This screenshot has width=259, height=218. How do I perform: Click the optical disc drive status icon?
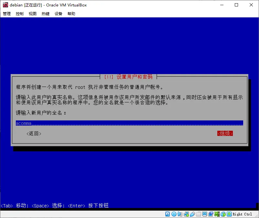[x=174, y=214]
